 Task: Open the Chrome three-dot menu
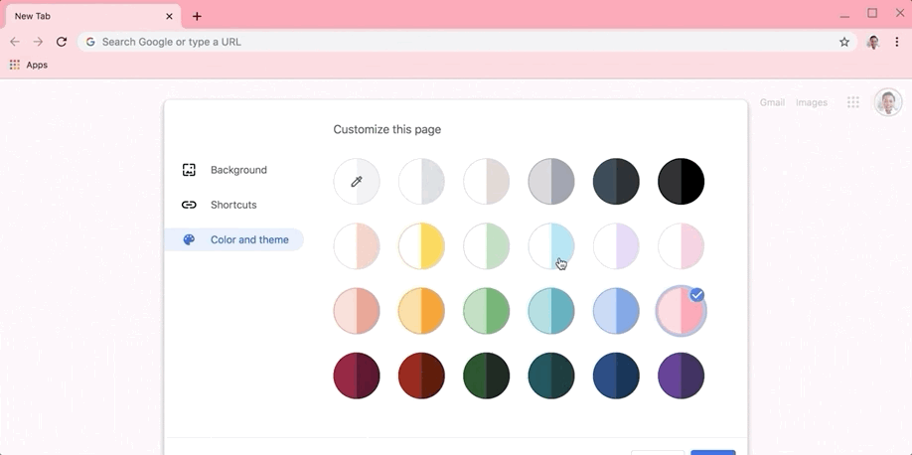point(897,42)
